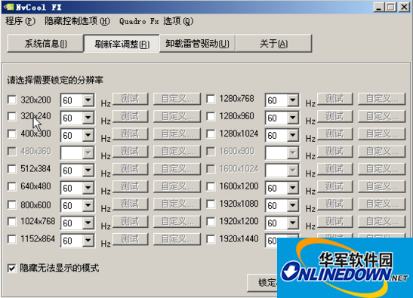Viewport: 413px width, 298px height.
Task: Select the 刷新率调整(R) tab
Action: pos(122,44)
